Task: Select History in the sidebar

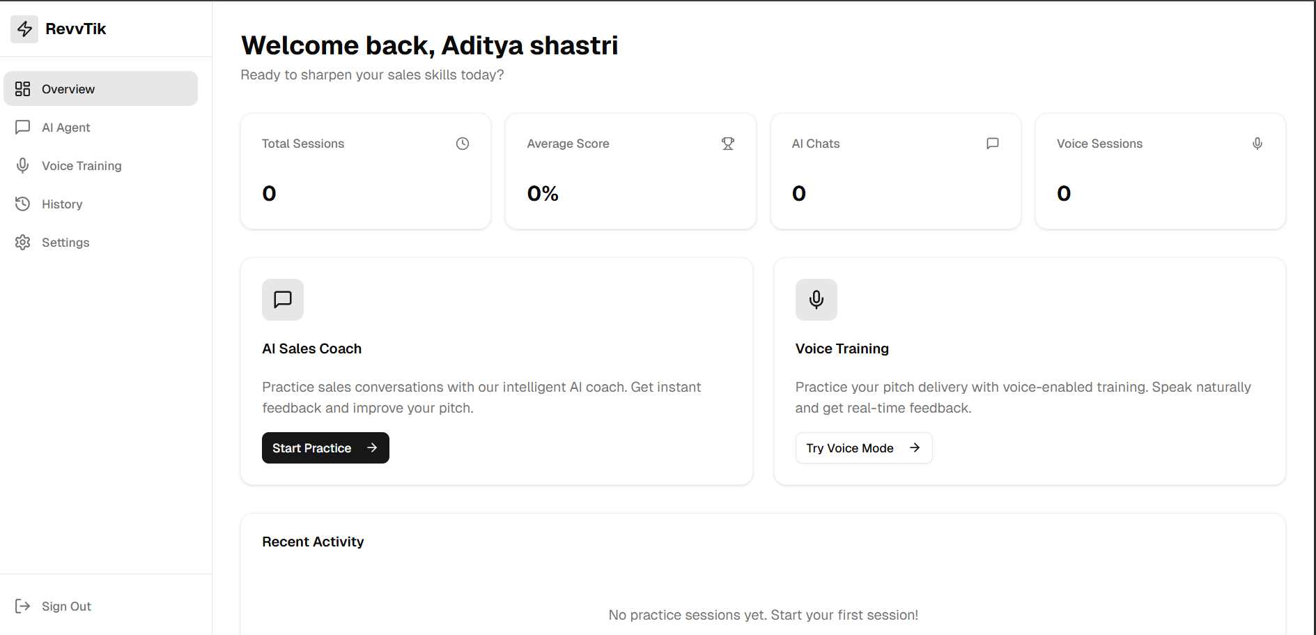Action: click(x=62, y=204)
